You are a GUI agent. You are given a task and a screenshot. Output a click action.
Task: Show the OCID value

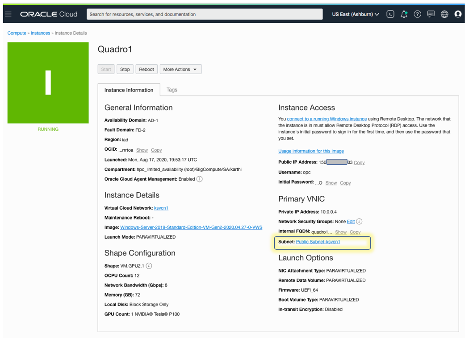(x=142, y=150)
